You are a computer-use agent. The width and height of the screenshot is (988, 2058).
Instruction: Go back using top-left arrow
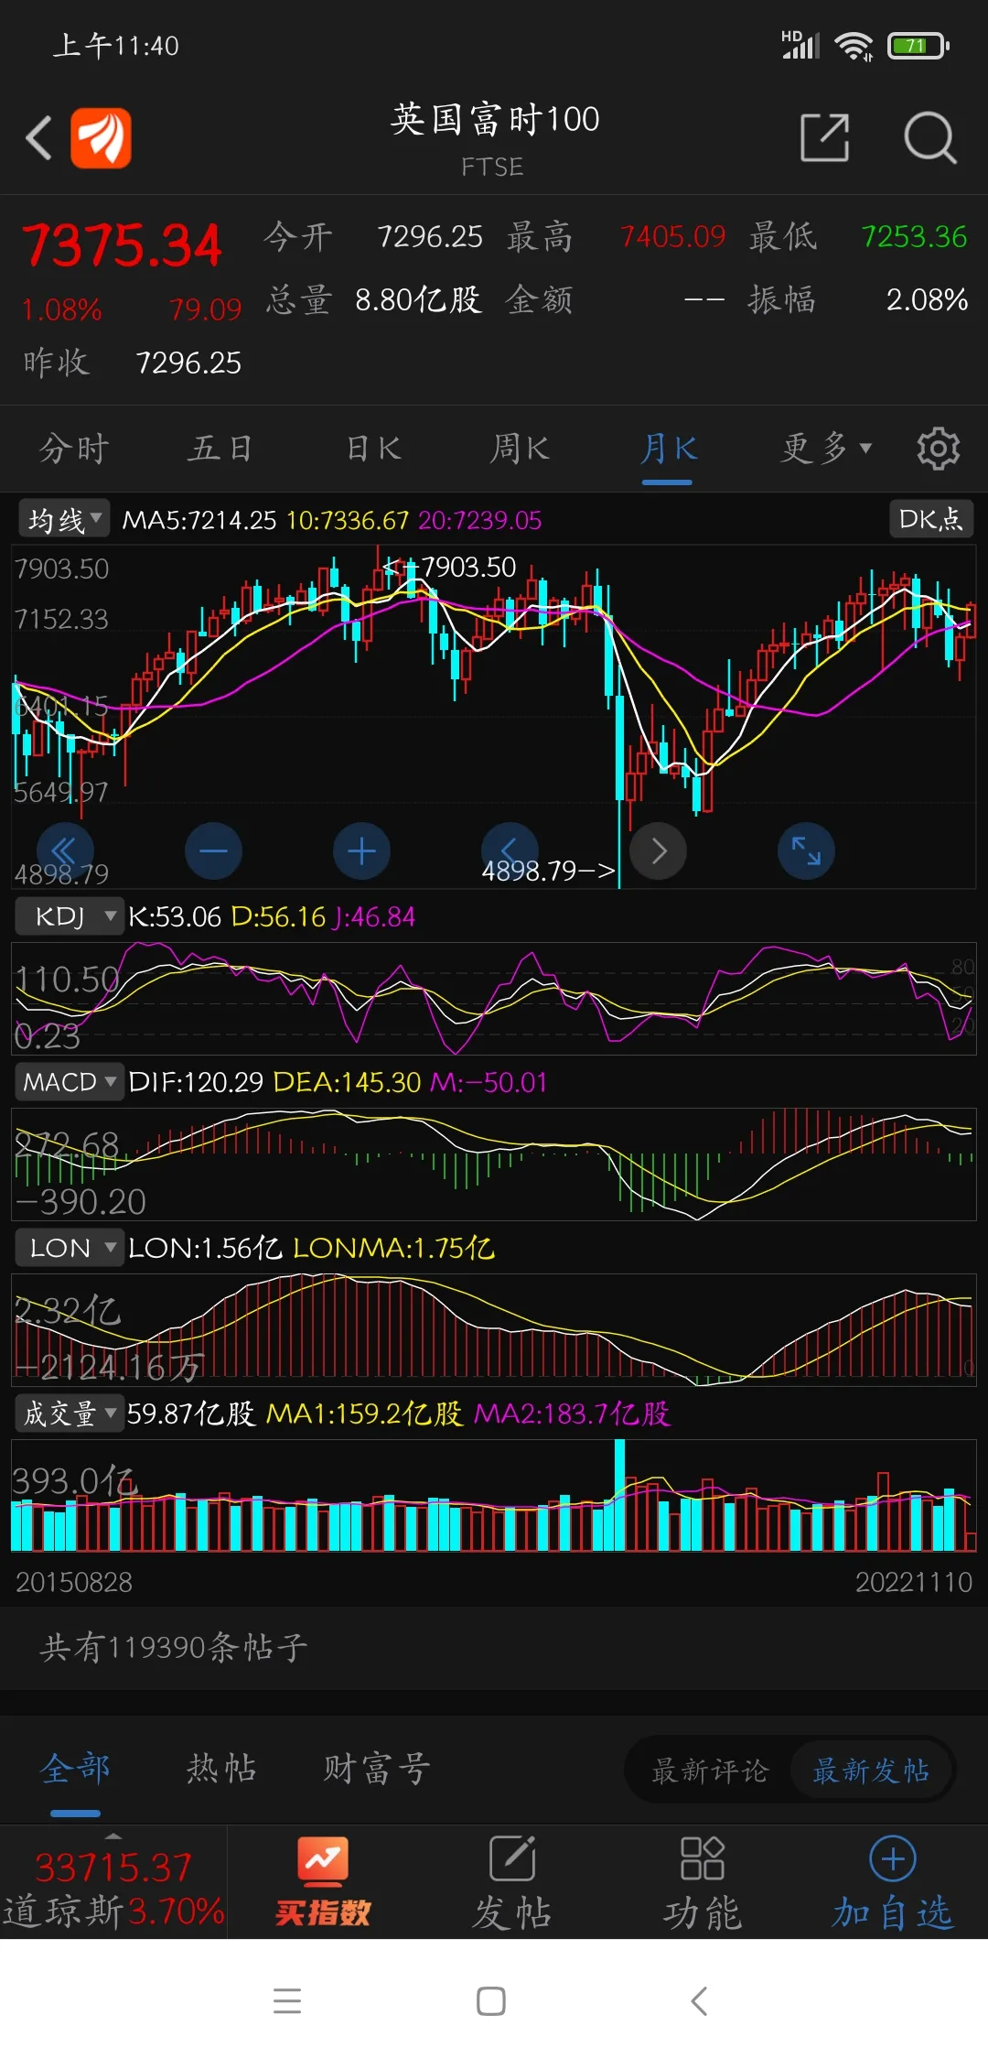tap(38, 138)
